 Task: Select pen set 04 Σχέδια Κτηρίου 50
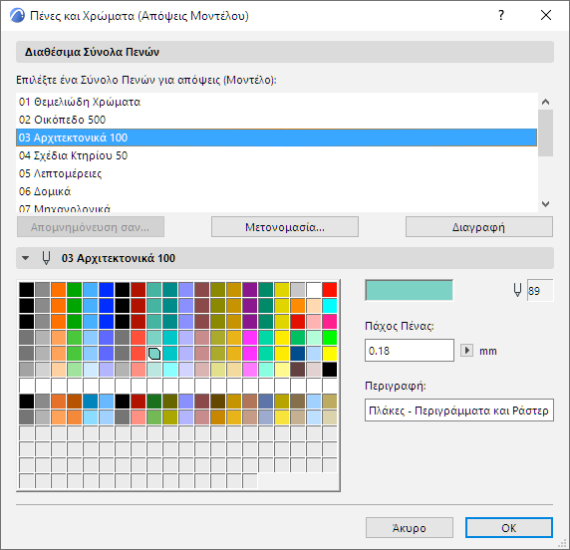click(x=276, y=155)
